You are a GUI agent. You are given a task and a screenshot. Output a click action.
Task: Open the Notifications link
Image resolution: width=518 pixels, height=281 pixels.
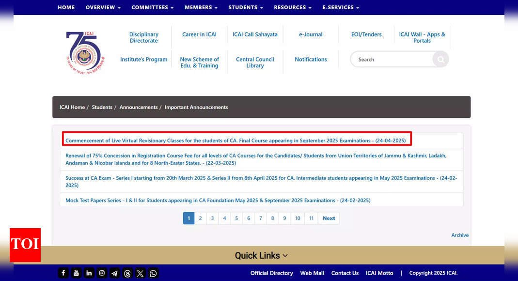click(x=311, y=60)
